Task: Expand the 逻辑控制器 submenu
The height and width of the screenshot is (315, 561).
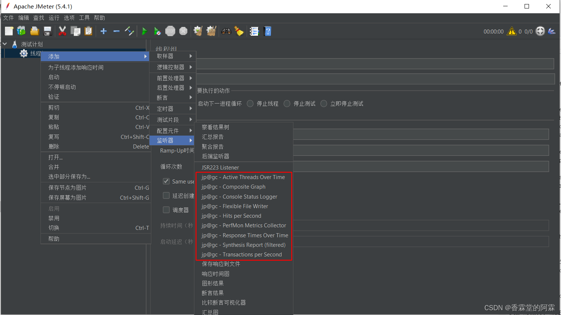Action: pyautogui.click(x=173, y=67)
